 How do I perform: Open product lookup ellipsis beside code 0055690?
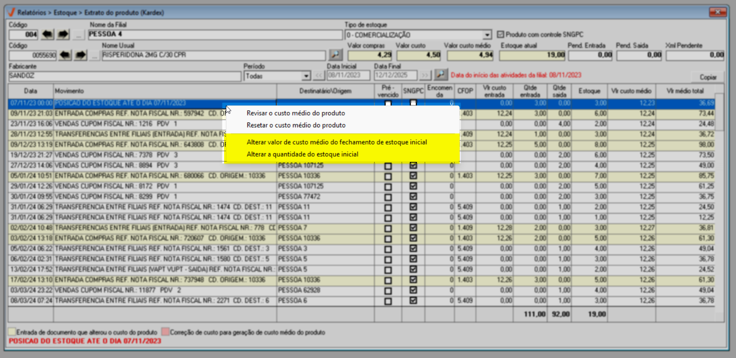click(x=94, y=56)
